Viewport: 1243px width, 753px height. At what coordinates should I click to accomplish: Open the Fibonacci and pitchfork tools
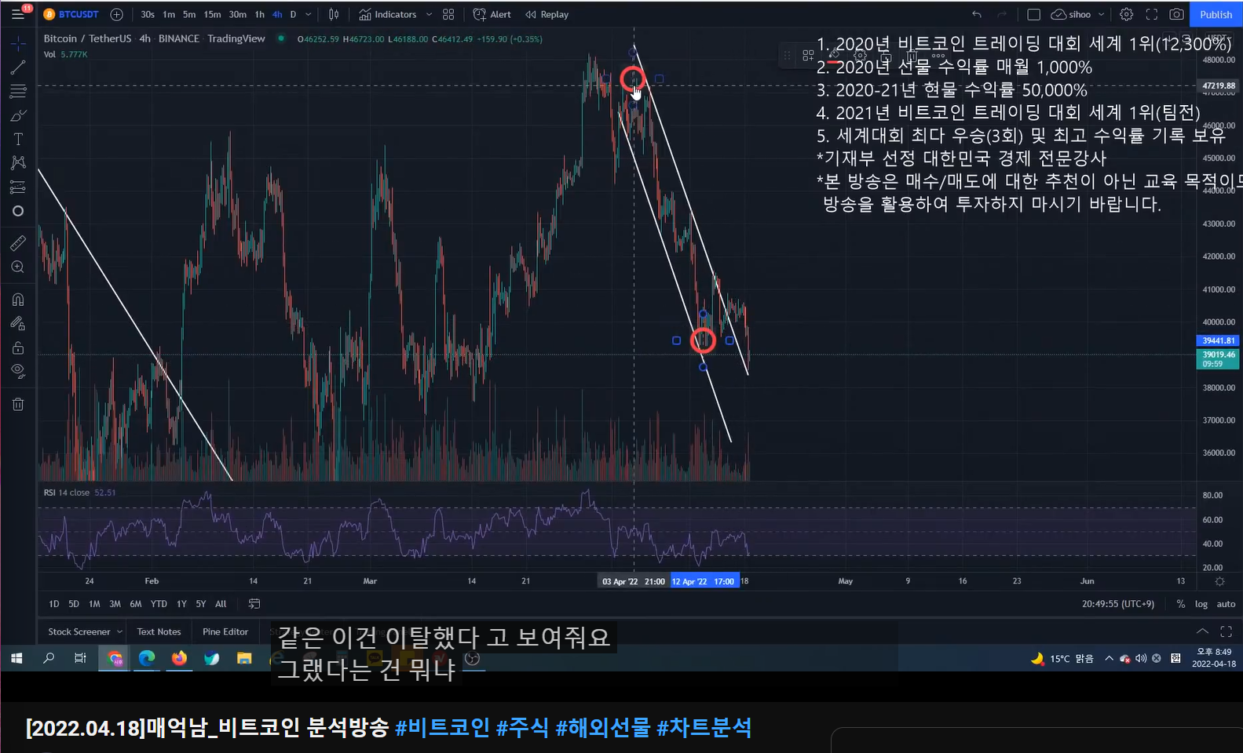point(17,92)
